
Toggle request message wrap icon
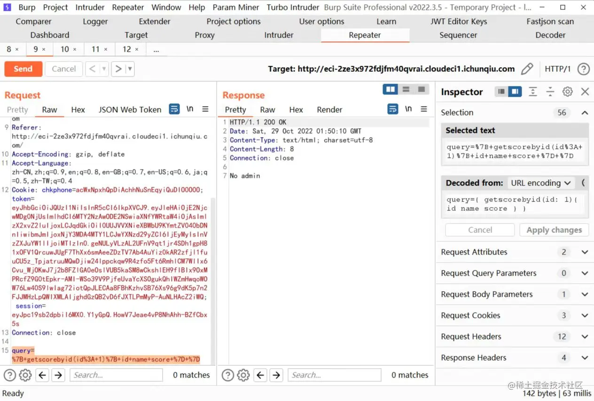tap(174, 109)
